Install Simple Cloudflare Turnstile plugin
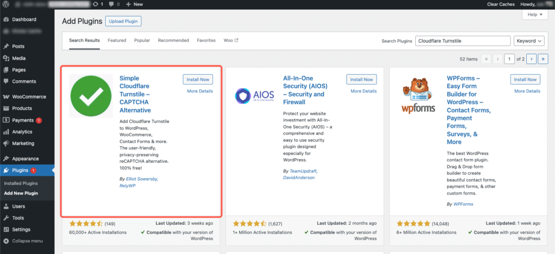This screenshot has width=555, height=254. tap(198, 80)
